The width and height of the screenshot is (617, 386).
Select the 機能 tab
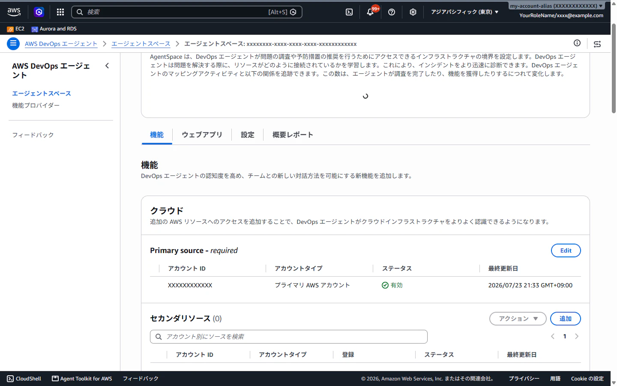[157, 135]
